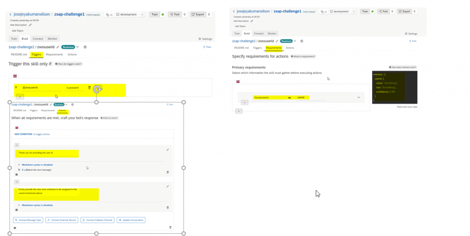Select highlighted Triggers tab in top-left screenshot

36,55
